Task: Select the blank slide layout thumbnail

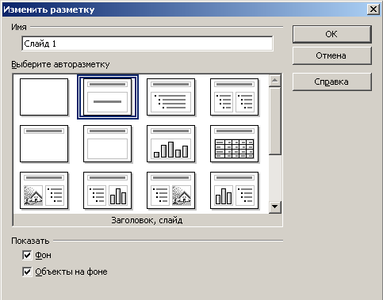Action: [x=44, y=97]
